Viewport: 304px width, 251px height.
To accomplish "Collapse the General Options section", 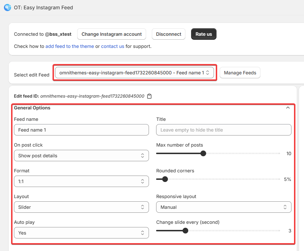I will point(288,108).
